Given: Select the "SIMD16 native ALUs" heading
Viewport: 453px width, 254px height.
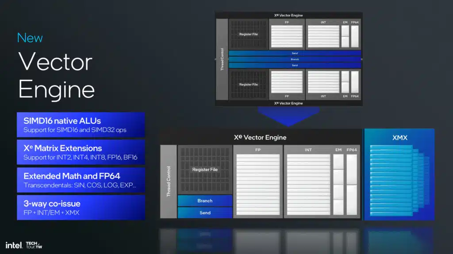Looking at the screenshot, I should (x=62, y=121).
